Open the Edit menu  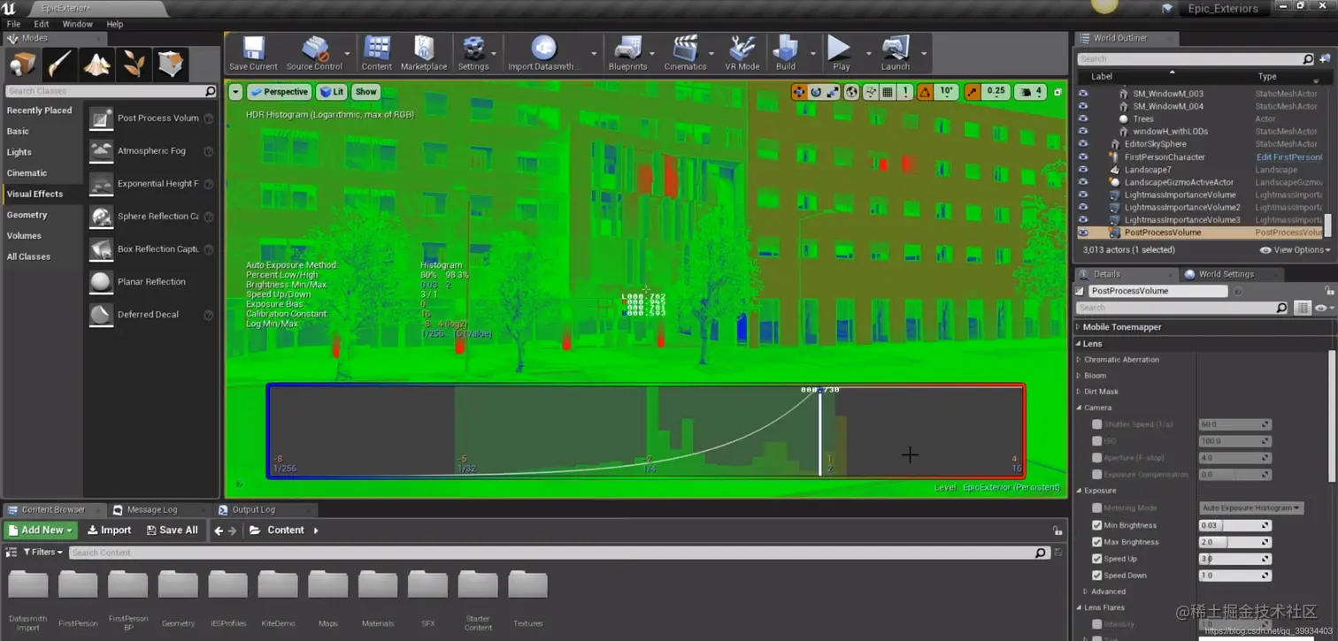42,24
